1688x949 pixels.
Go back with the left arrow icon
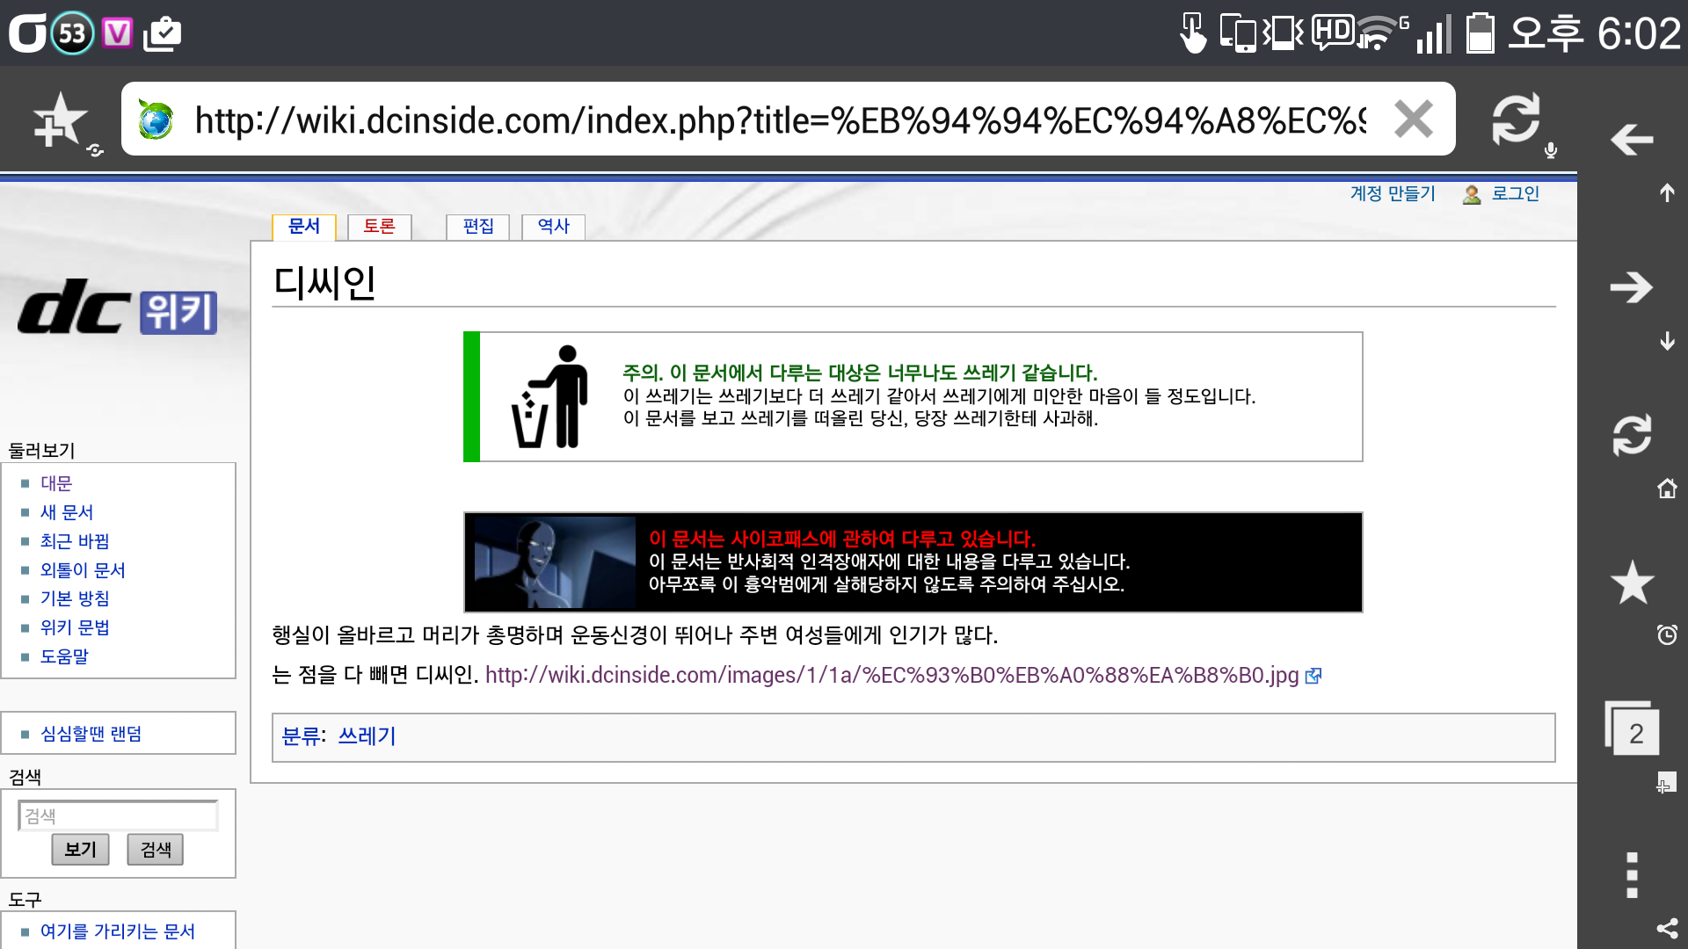click(1632, 139)
